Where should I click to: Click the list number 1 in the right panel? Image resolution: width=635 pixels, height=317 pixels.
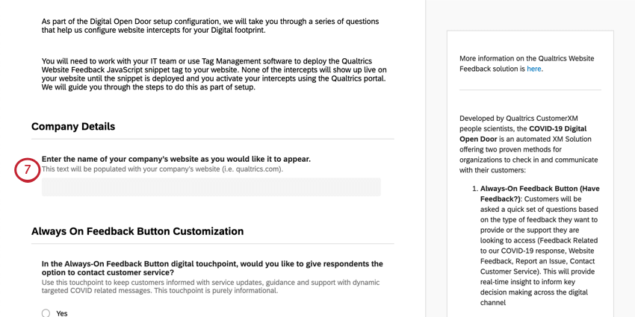(475, 189)
